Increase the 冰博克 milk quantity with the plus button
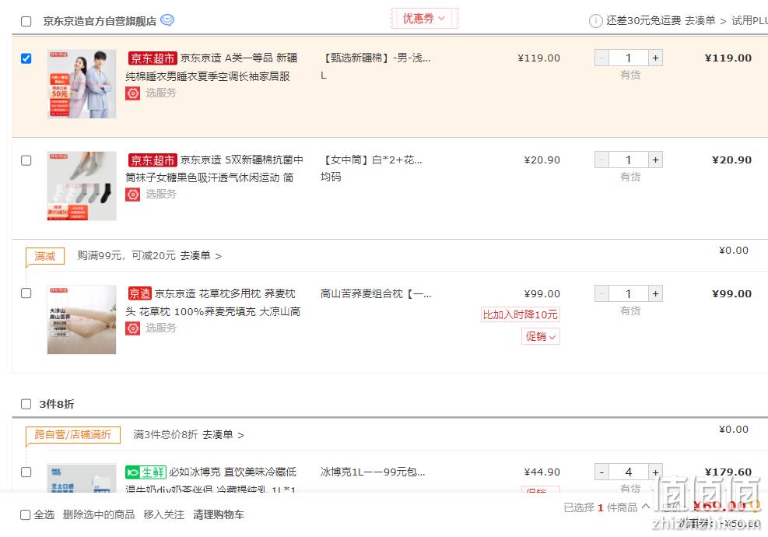Viewport: 768px width, 537px height. coord(655,472)
